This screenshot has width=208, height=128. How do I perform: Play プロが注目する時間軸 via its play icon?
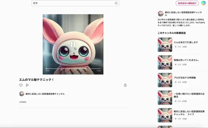176,82
